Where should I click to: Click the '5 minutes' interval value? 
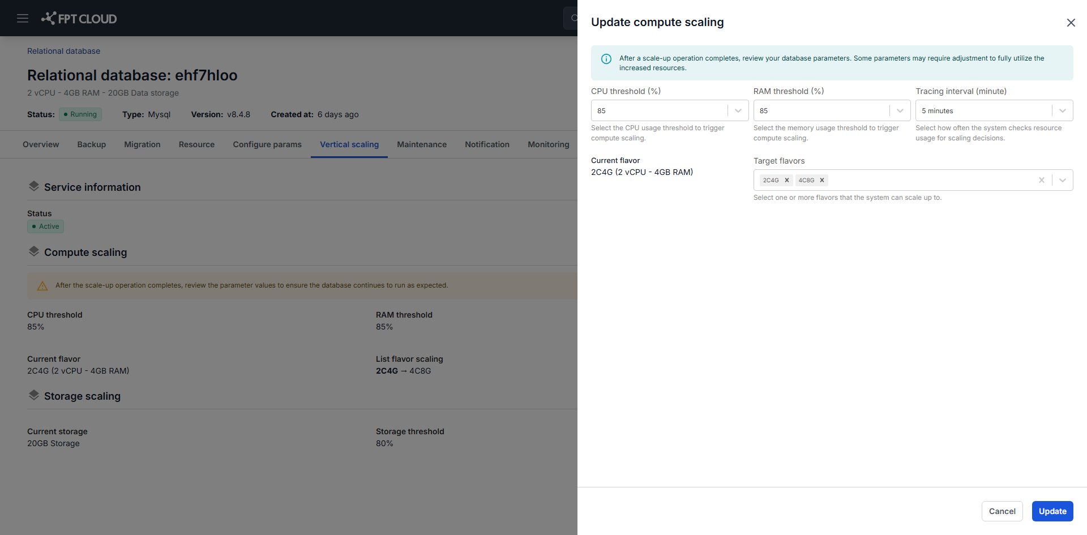938,111
